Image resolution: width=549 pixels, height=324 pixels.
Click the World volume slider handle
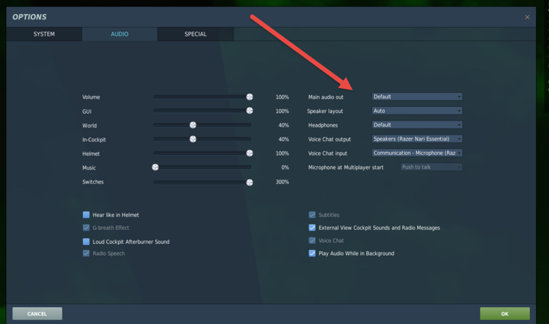tap(193, 125)
